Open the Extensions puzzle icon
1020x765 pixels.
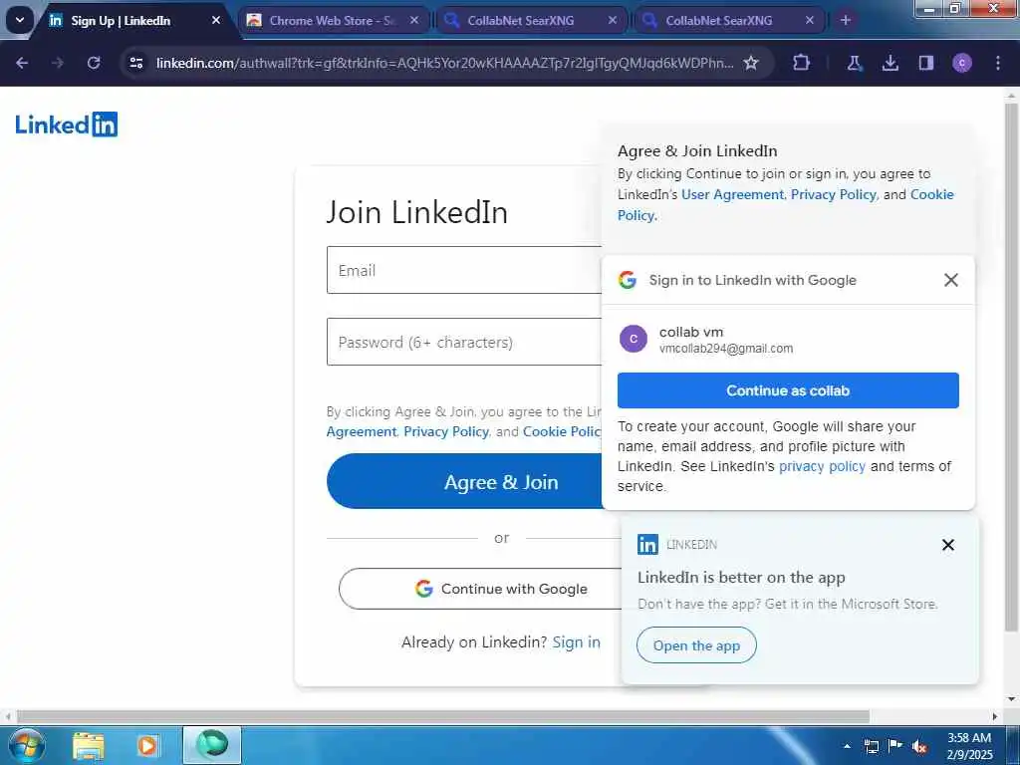(x=802, y=63)
